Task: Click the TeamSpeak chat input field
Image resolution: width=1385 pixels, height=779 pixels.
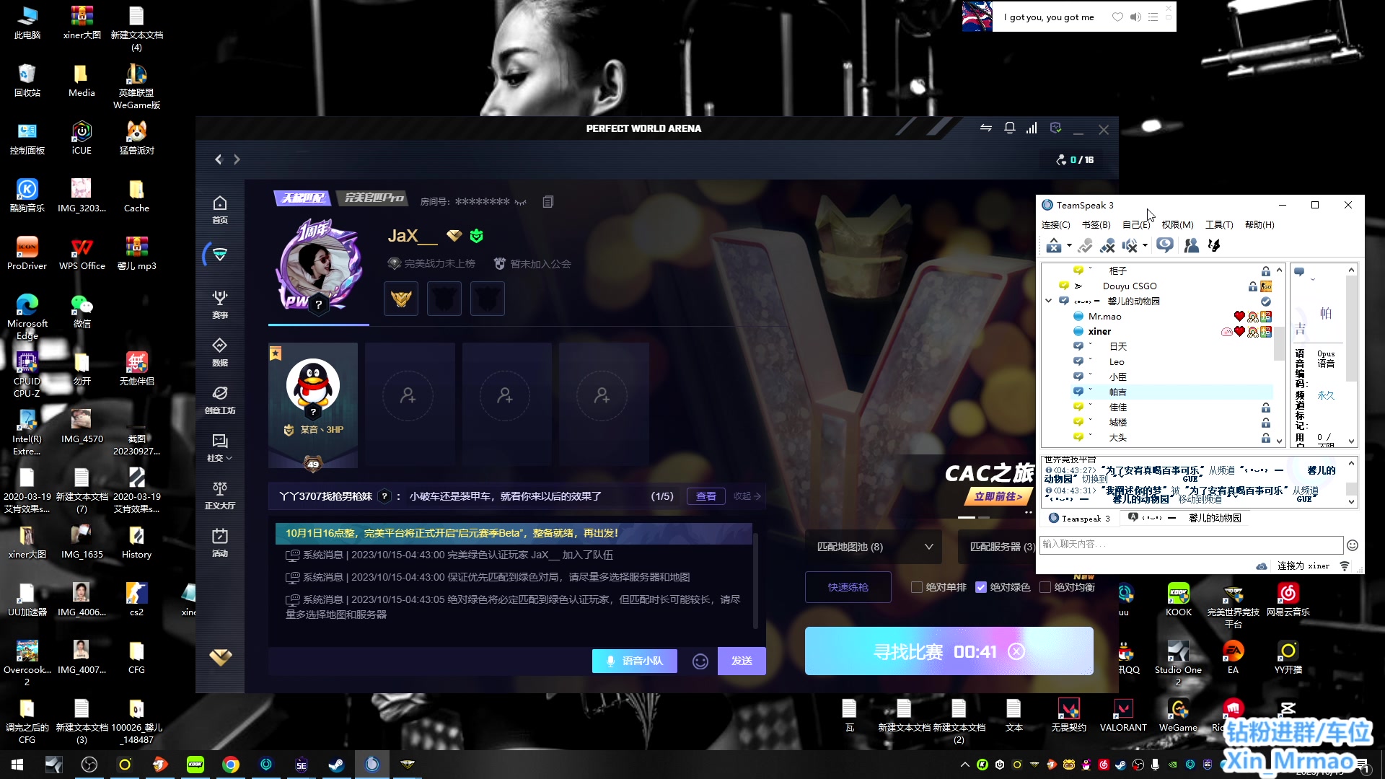Action: click(1192, 545)
